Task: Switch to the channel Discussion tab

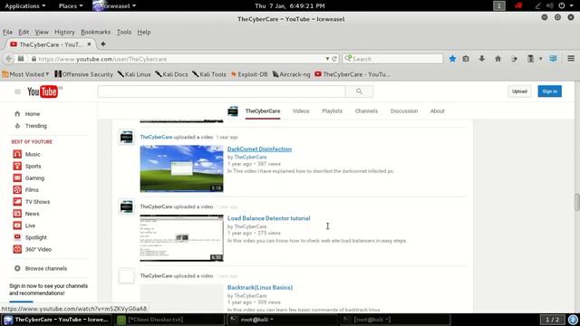Action: pyautogui.click(x=404, y=110)
